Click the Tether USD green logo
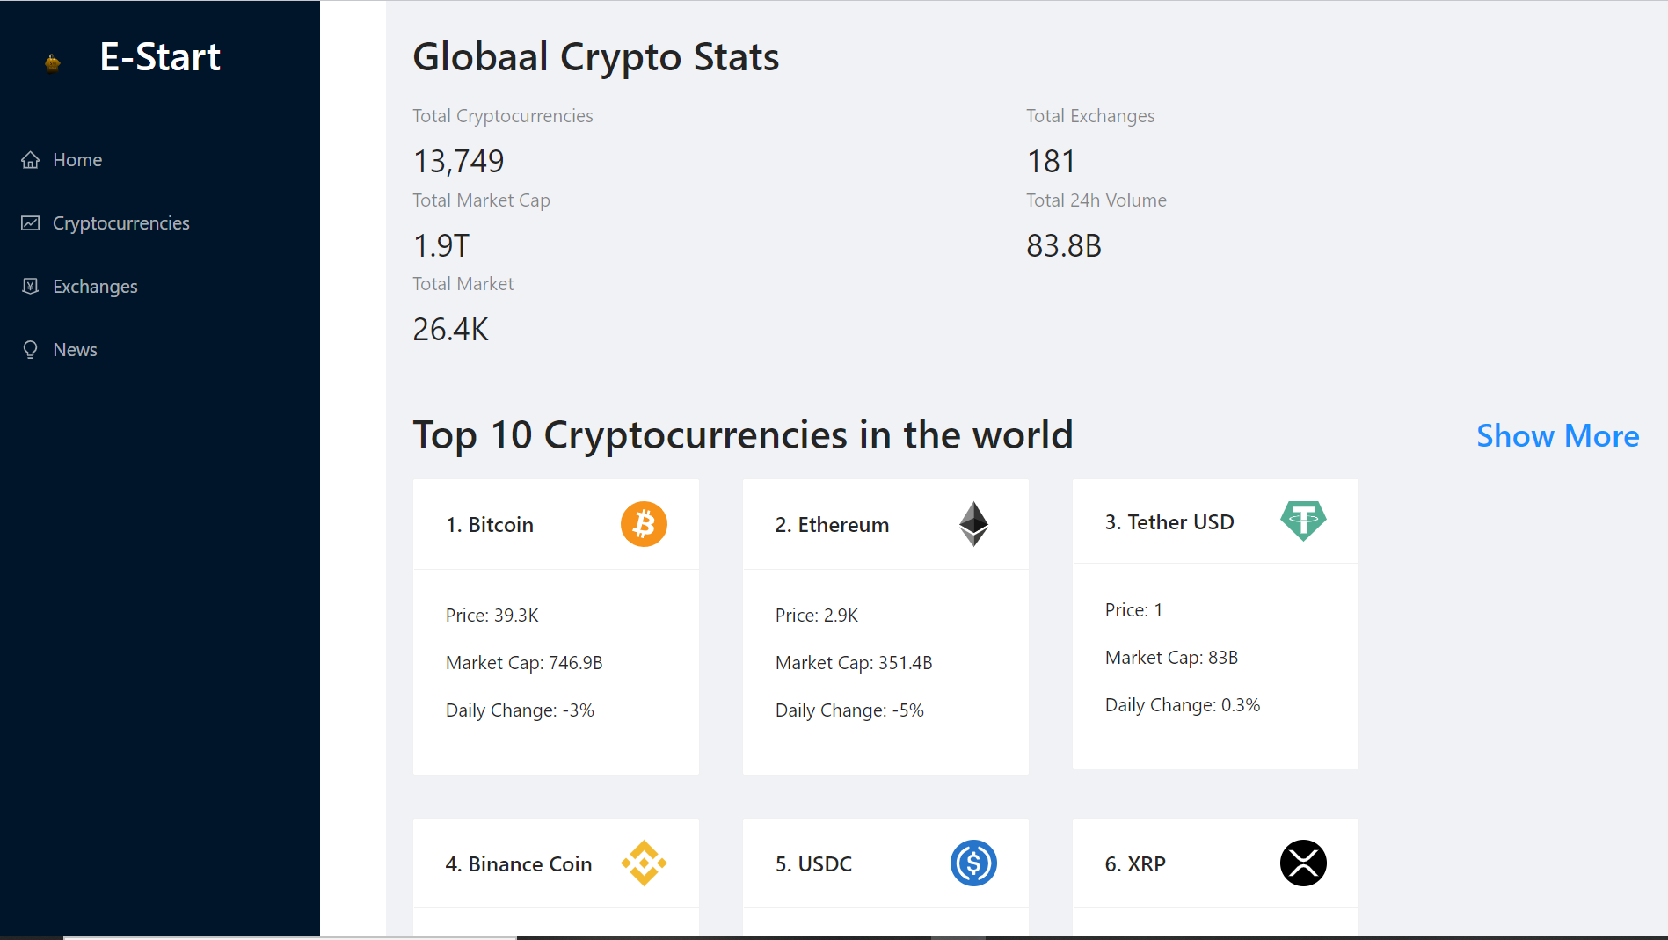1668x940 pixels. coord(1303,521)
